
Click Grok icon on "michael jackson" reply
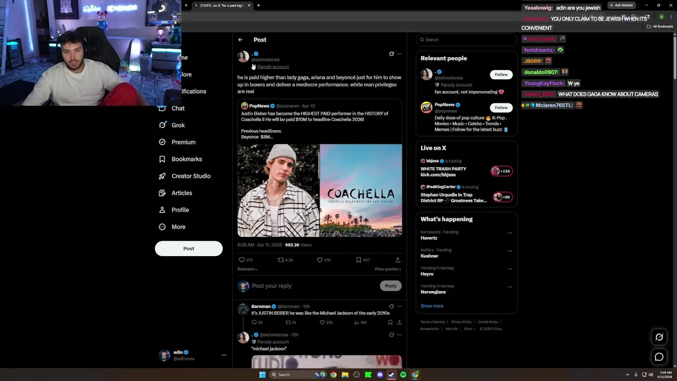tap(391, 334)
